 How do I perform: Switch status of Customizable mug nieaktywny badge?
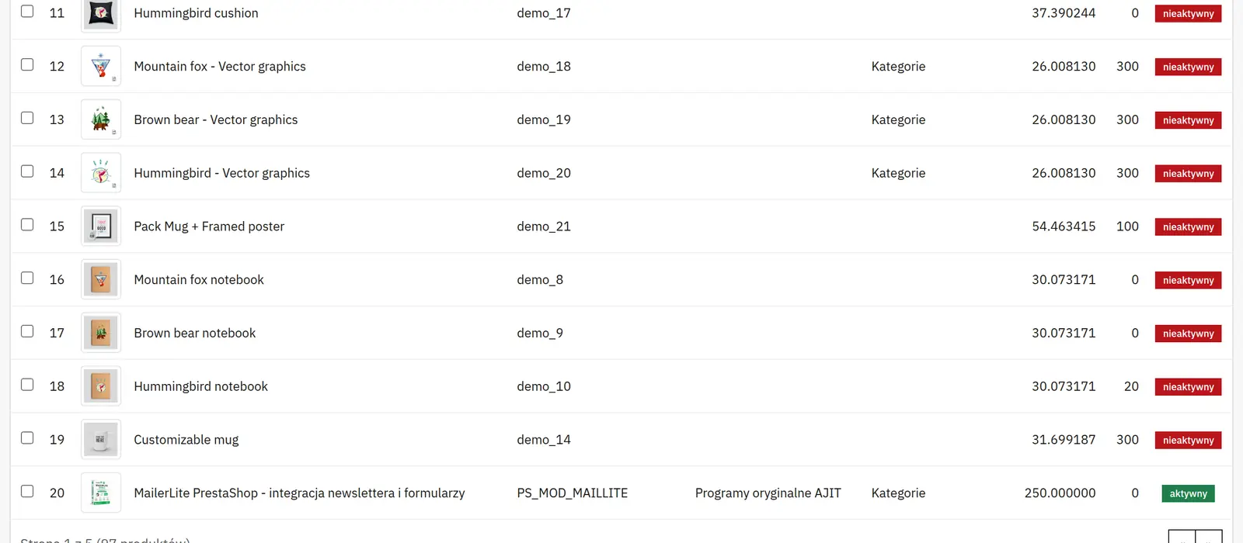(x=1188, y=440)
